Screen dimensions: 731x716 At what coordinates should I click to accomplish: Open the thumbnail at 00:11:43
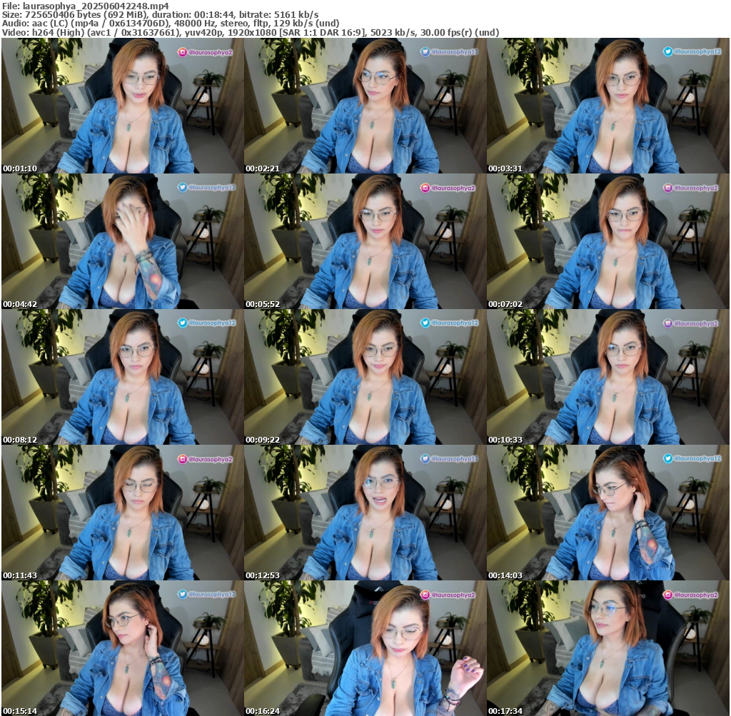pos(122,513)
